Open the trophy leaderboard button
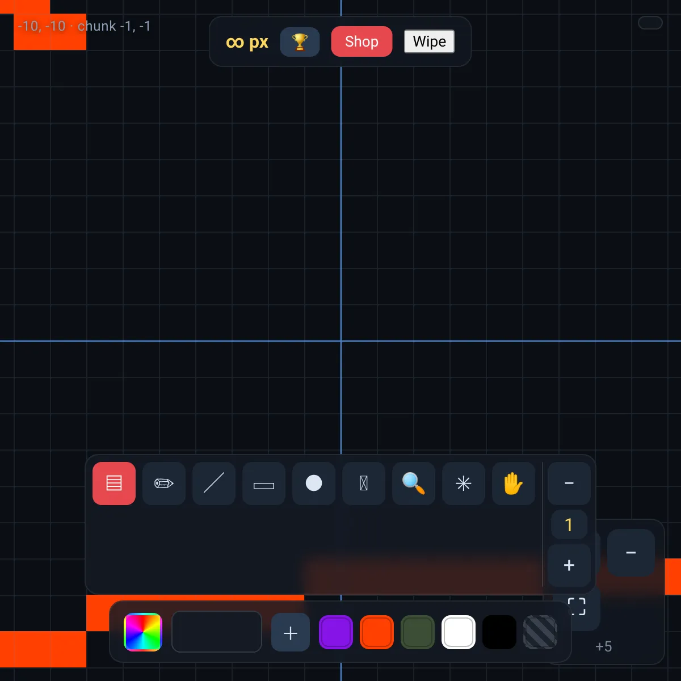This screenshot has height=681, width=681. coord(300,41)
